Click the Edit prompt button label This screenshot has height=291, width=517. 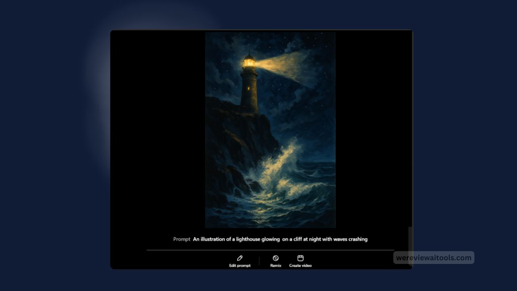(240, 266)
